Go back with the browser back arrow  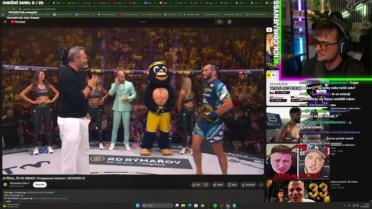(x=3, y=9)
